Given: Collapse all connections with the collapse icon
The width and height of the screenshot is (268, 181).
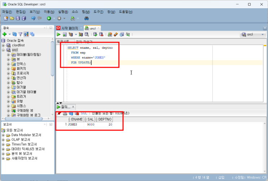Looking at the screenshot, I should click(32, 34).
